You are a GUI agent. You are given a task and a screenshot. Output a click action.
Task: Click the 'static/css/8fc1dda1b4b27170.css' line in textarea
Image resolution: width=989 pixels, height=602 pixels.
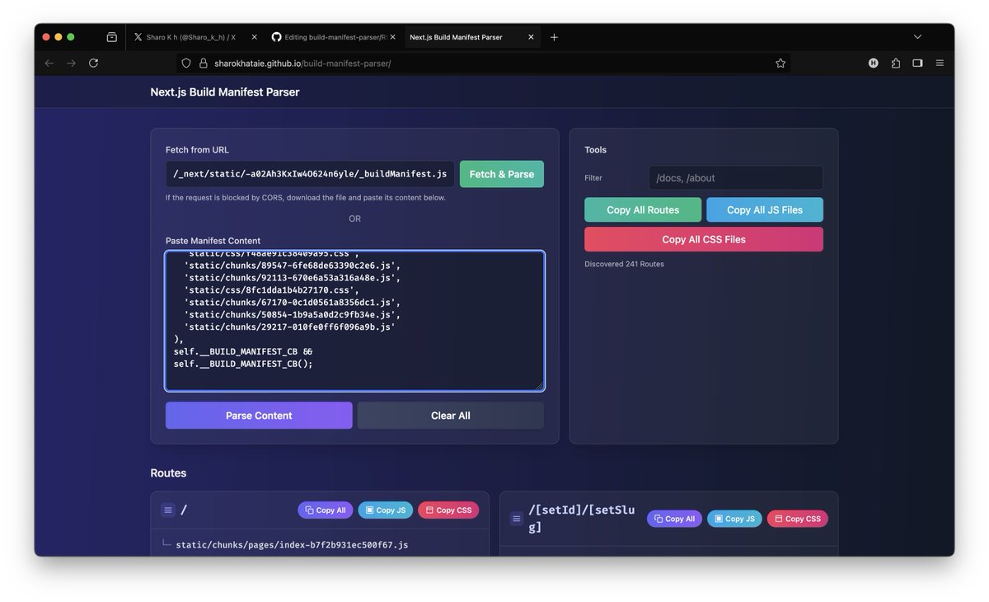point(272,290)
